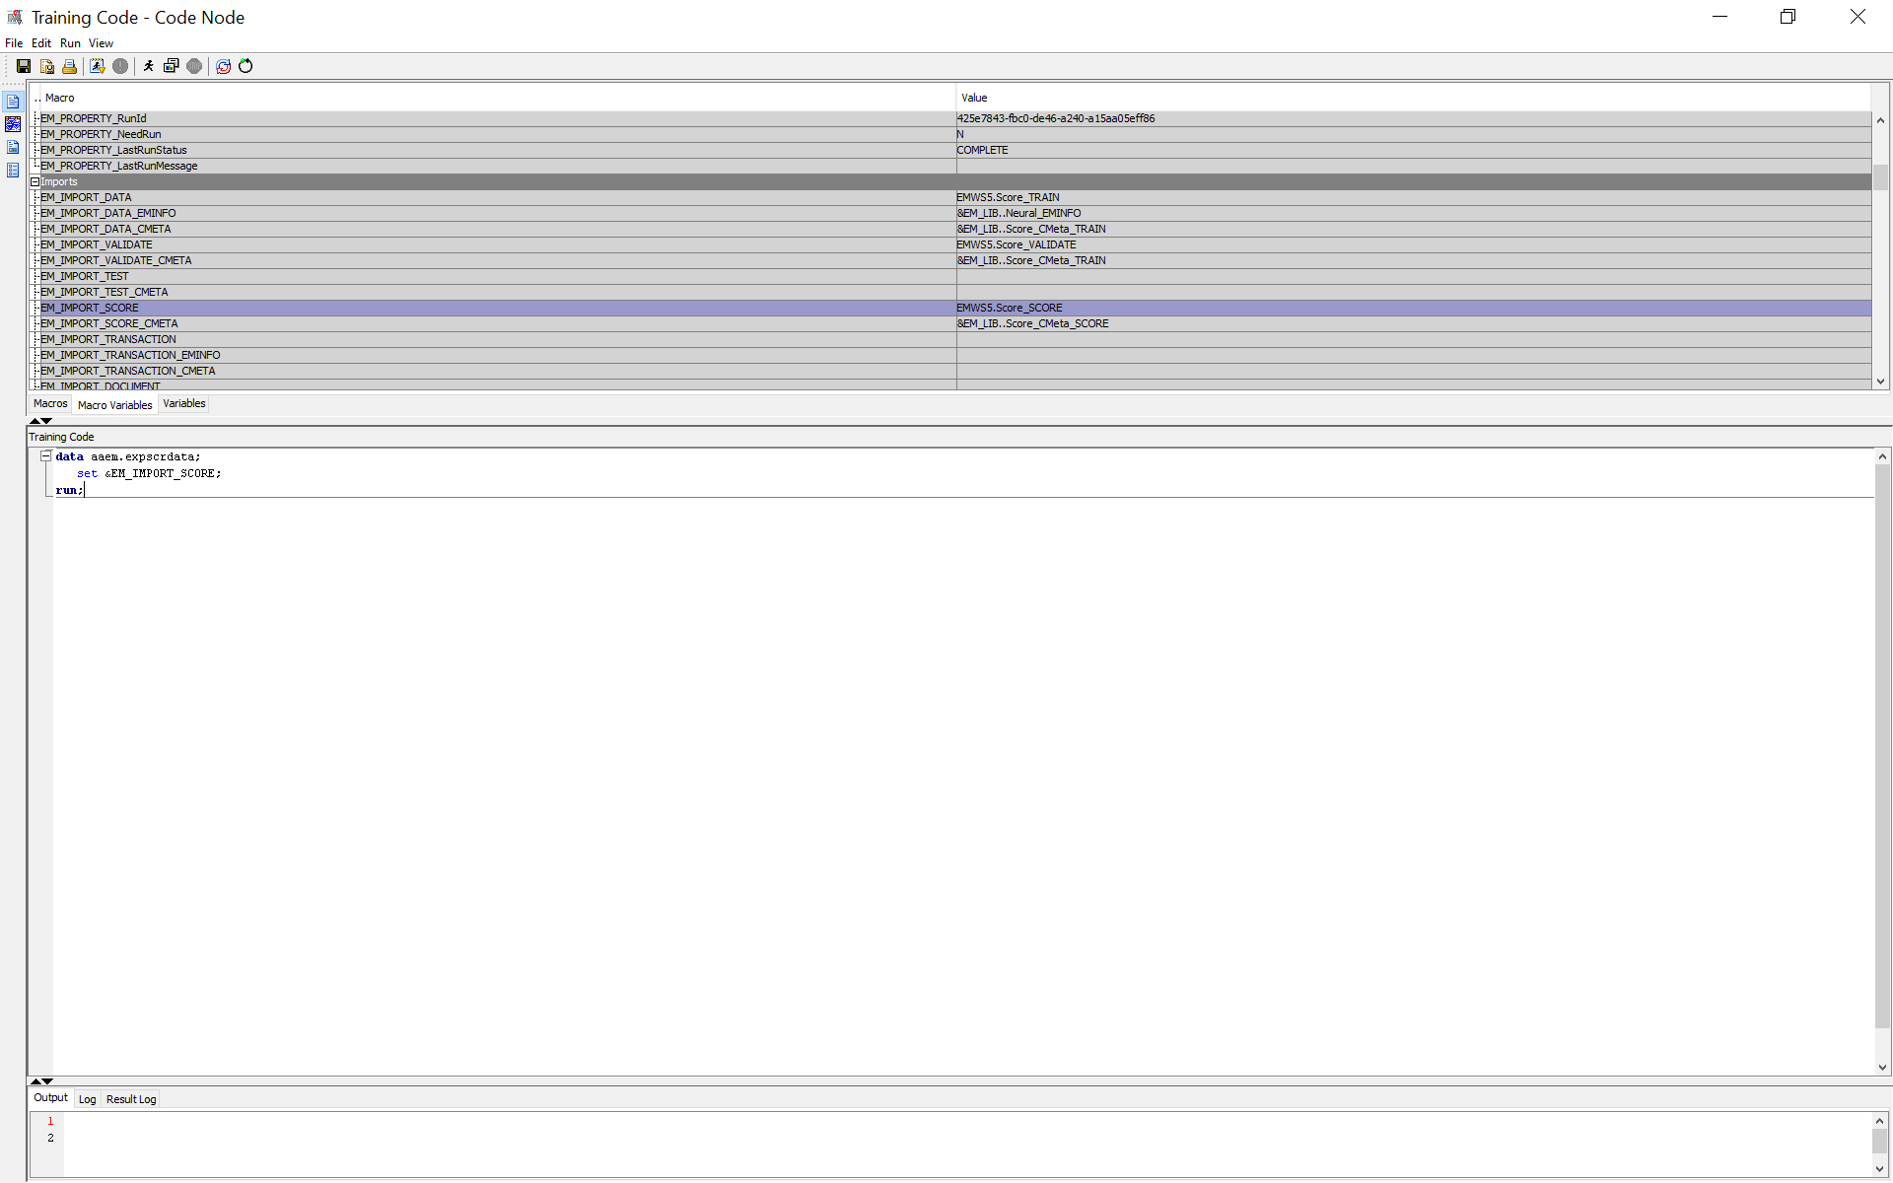Click the black Reset circular arrow icon
This screenshot has width=1893, height=1183.
click(x=246, y=66)
